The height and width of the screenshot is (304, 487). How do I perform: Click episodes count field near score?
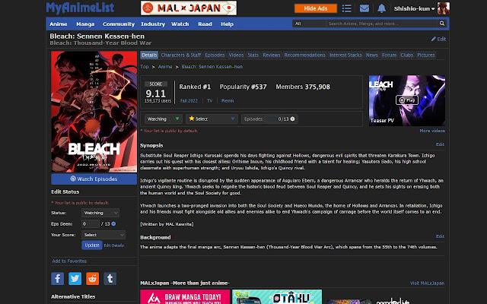coord(272,119)
